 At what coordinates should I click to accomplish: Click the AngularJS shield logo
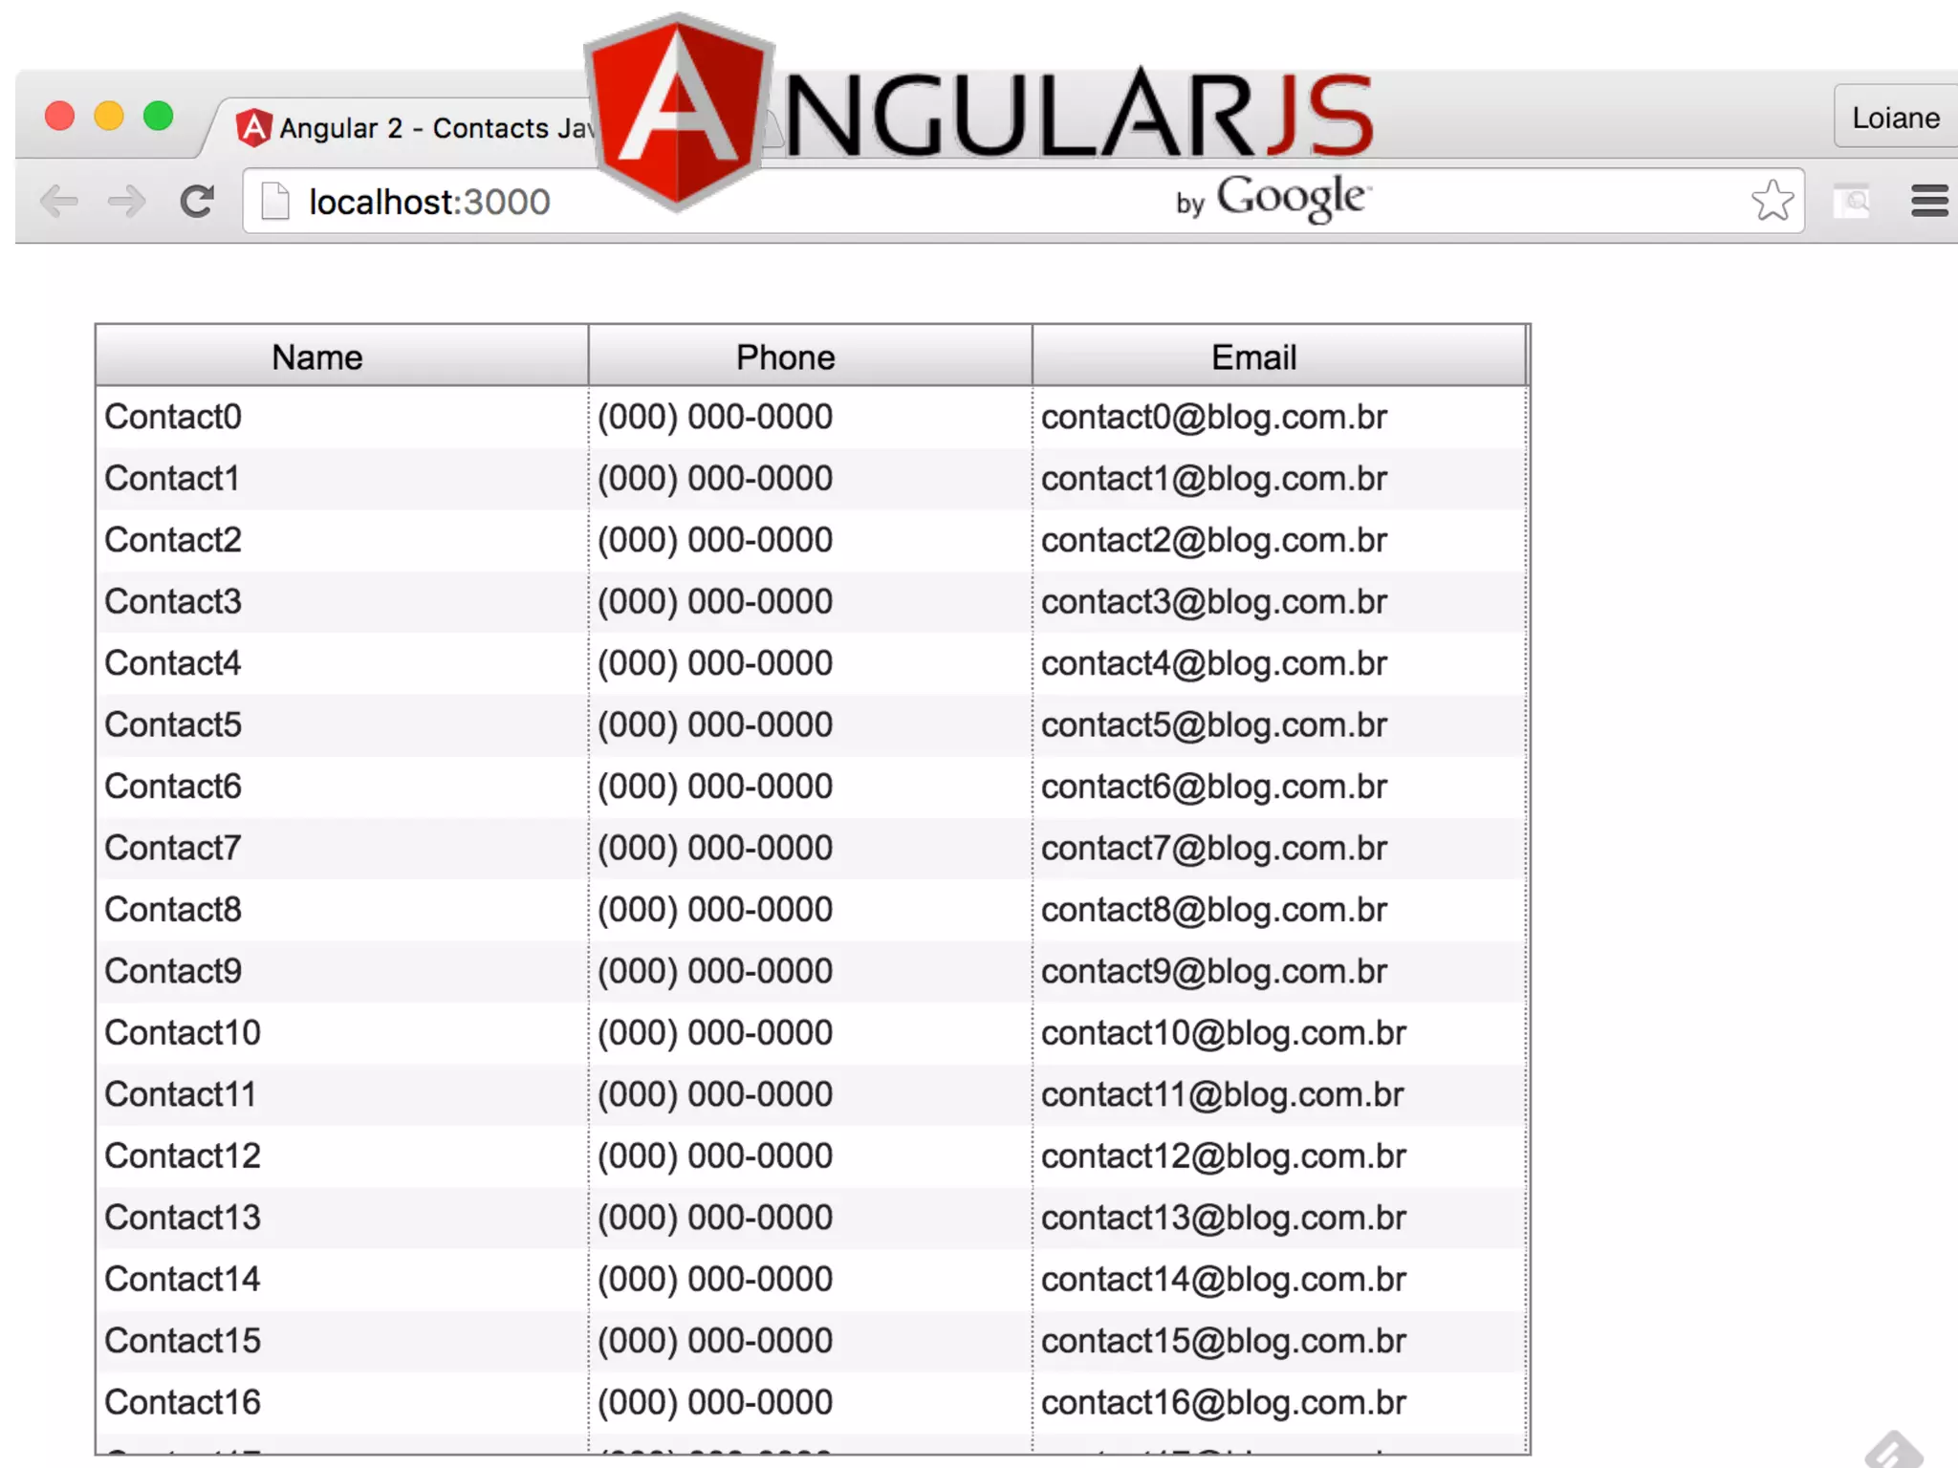click(679, 112)
